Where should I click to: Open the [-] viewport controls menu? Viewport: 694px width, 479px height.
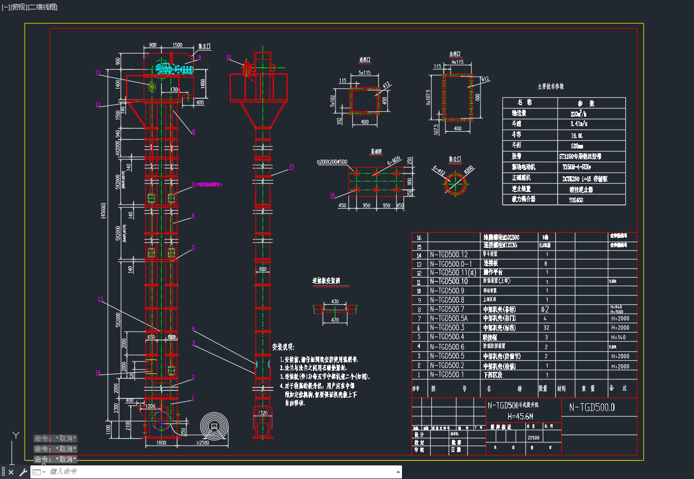point(6,7)
